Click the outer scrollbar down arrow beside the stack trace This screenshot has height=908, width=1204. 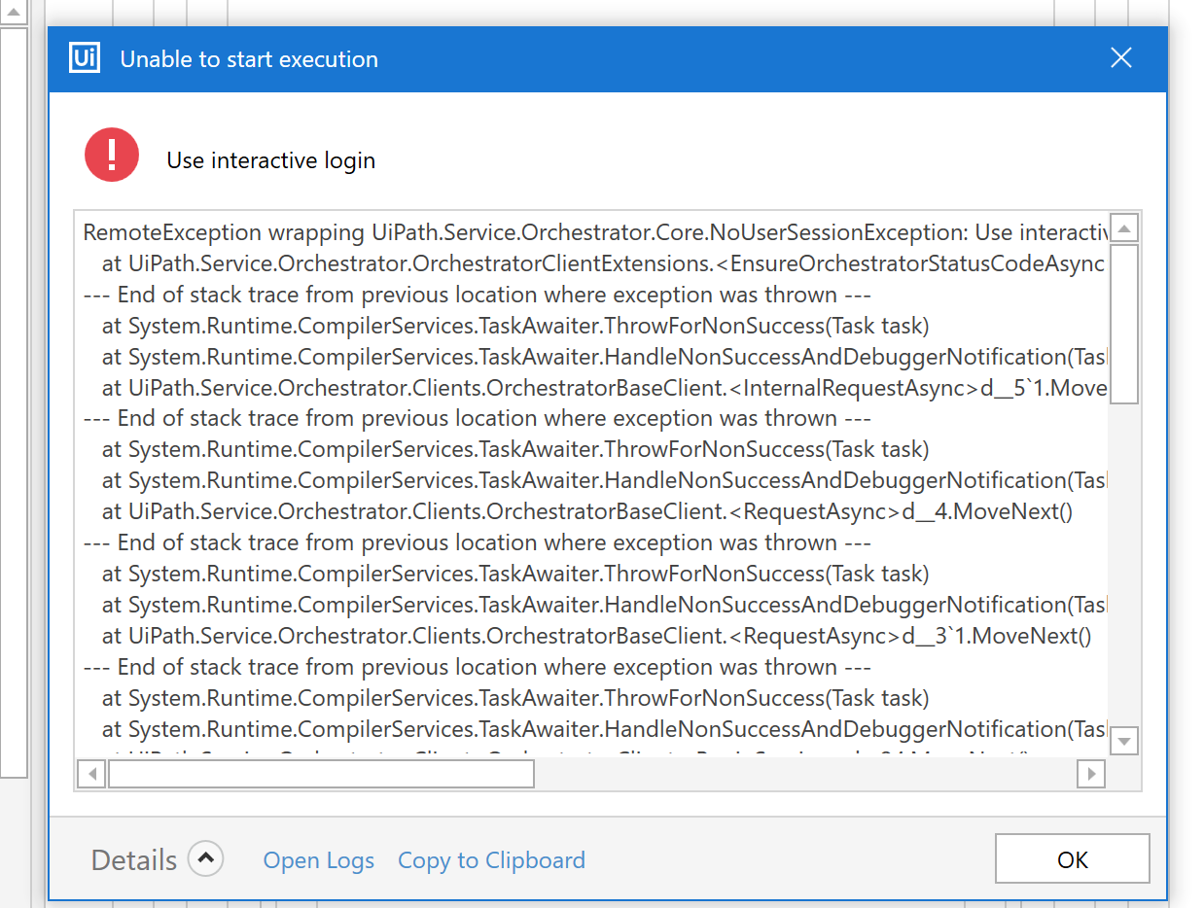point(1123,740)
